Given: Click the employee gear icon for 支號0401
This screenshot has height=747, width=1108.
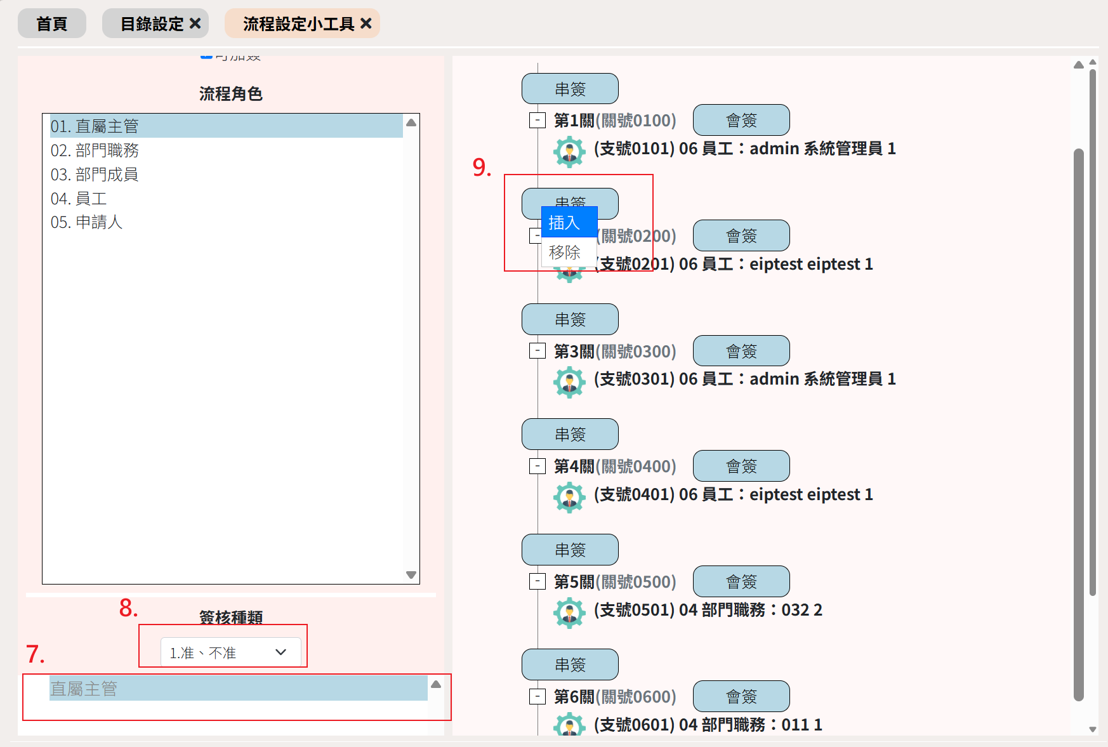Looking at the screenshot, I should point(569,498).
